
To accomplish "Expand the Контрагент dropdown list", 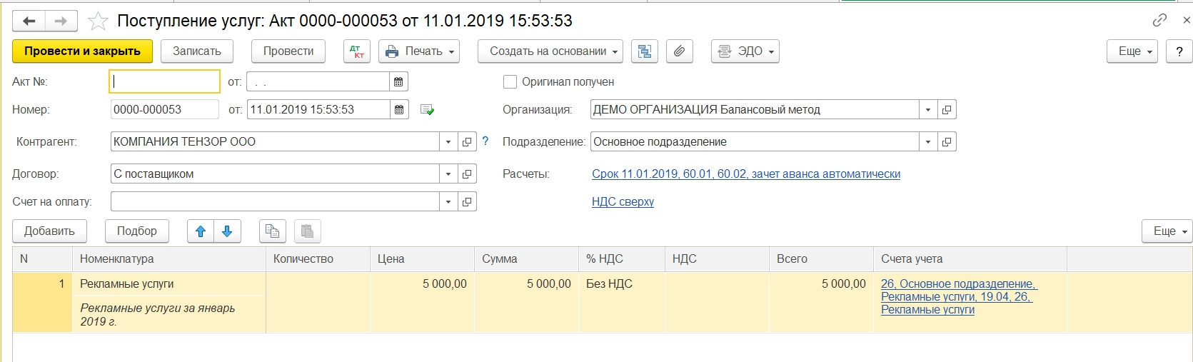I will click(448, 142).
